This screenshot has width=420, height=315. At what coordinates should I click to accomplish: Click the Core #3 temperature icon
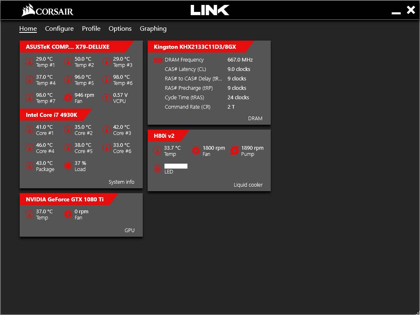pyautogui.click(x=107, y=130)
